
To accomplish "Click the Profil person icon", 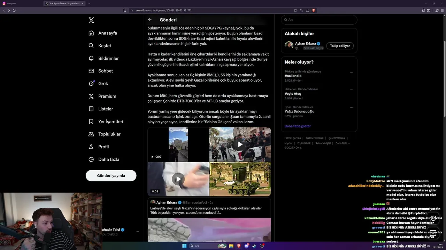I will pos(91,147).
